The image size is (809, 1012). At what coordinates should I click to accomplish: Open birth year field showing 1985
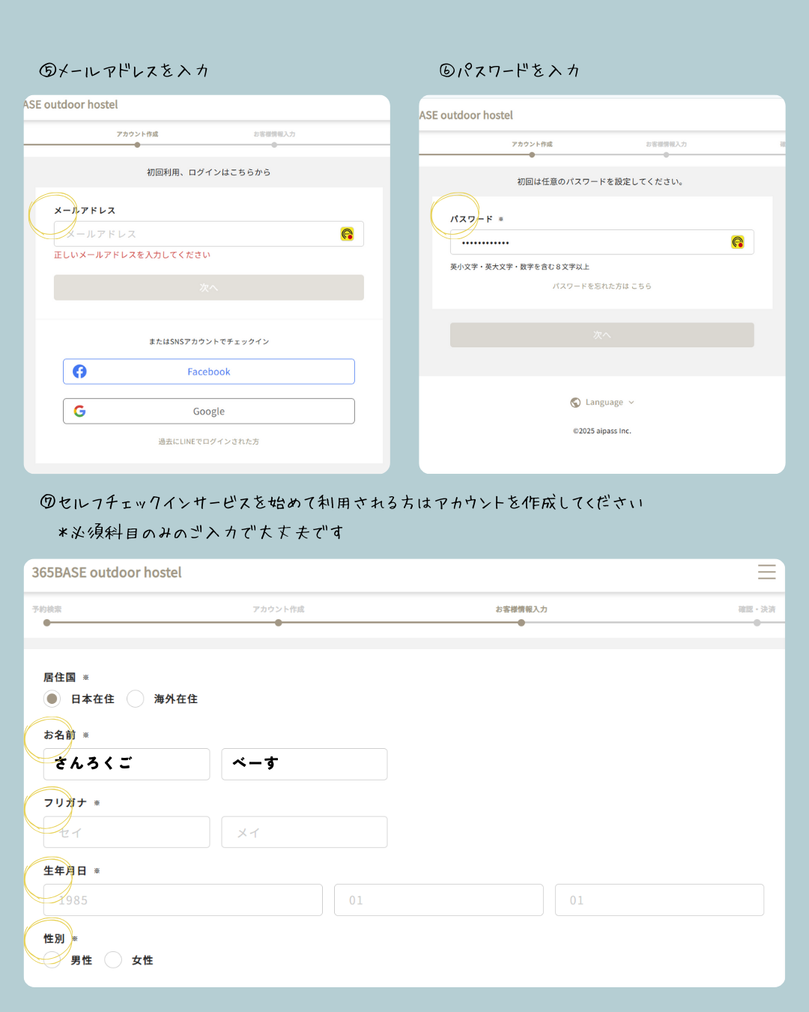(183, 900)
